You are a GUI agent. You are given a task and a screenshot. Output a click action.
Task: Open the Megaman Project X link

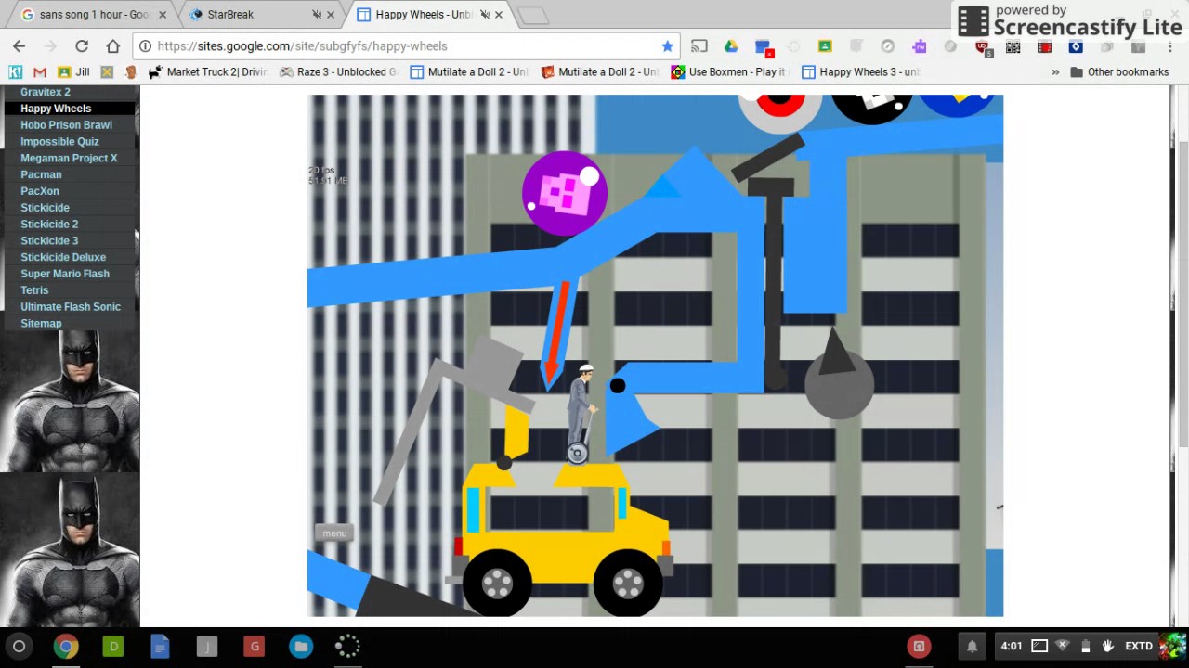click(x=69, y=158)
